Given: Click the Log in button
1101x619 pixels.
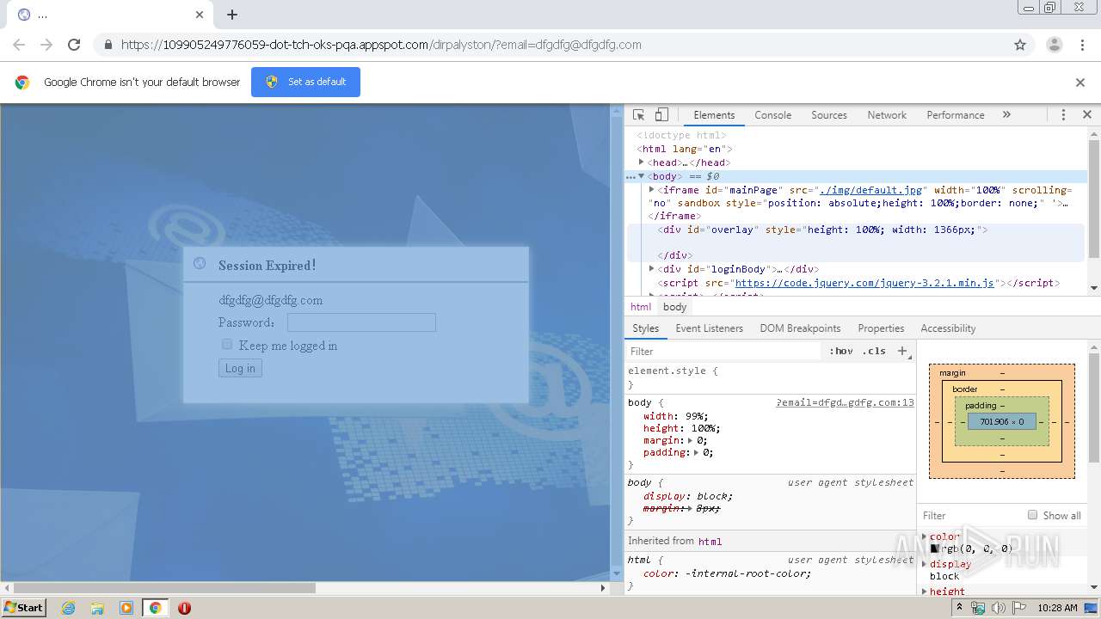Looking at the screenshot, I should 240,368.
